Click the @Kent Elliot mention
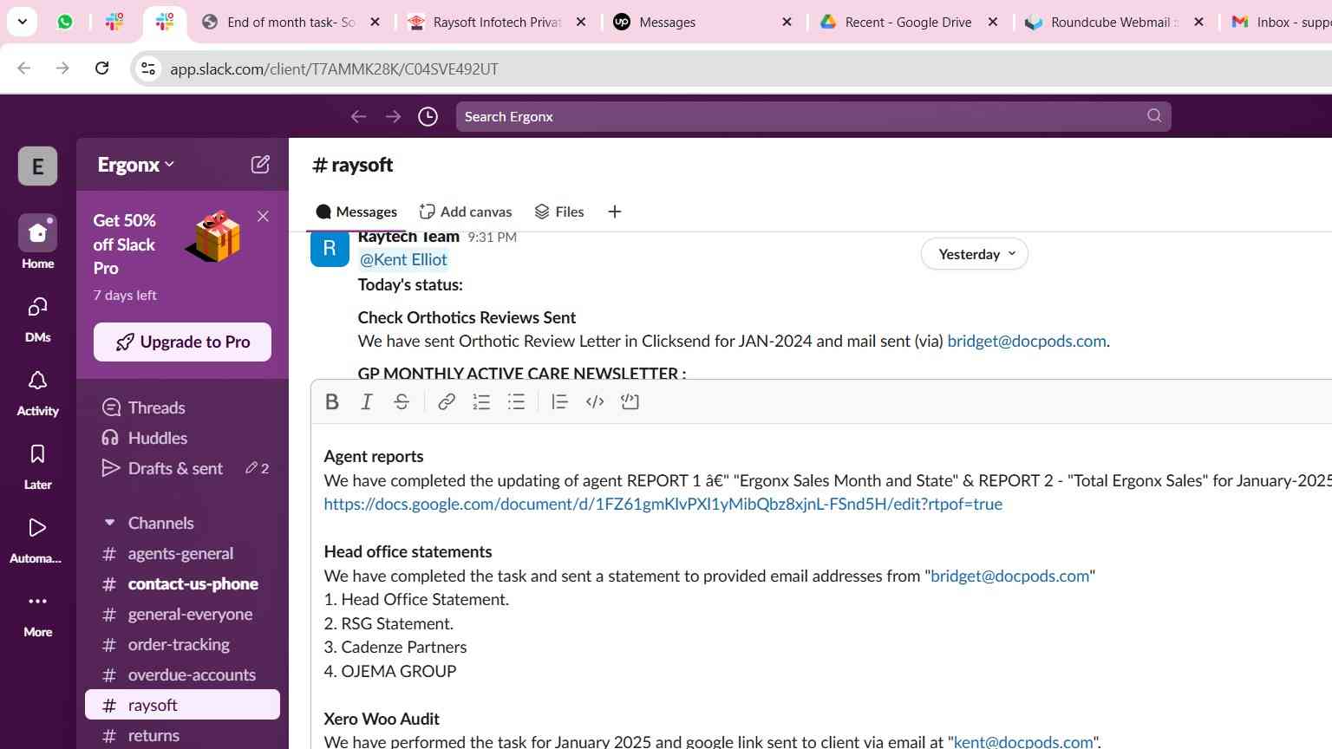 [x=403, y=259]
